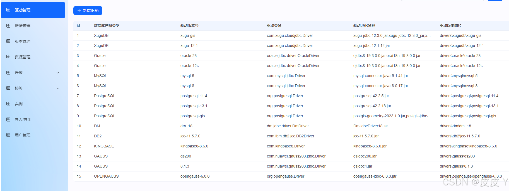Expand the 校验 submenu chevron
This screenshot has width=509, height=191.
[x=58, y=88]
